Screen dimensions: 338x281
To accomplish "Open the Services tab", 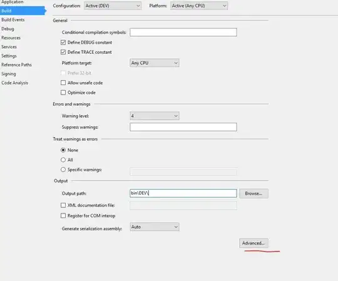I will [x=9, y=47].
